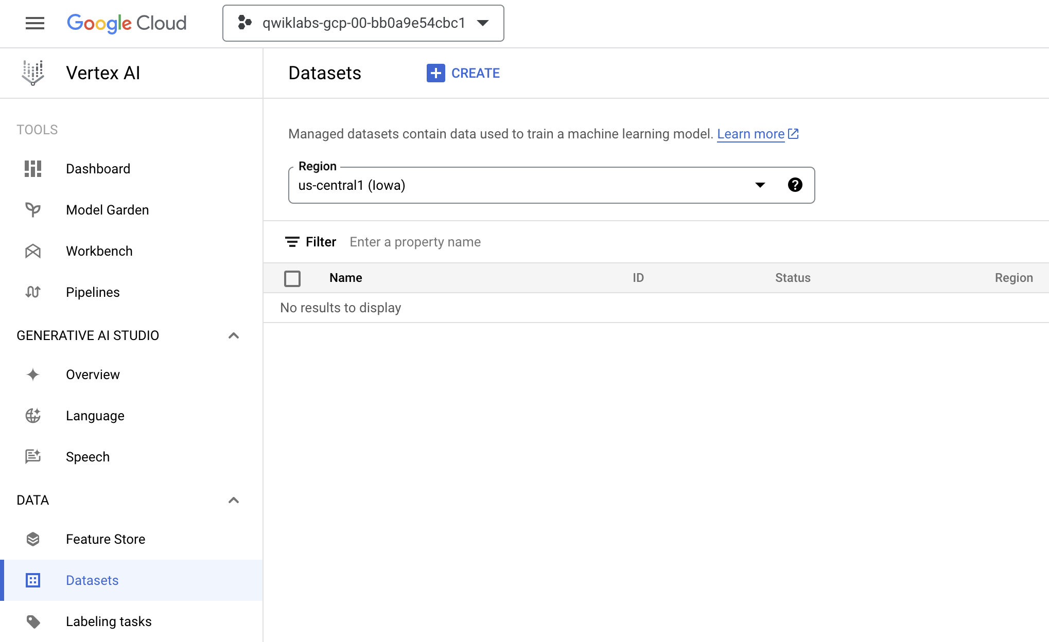
Task: Click the Vertex AI heading
Action: click(x=103, y=73)
